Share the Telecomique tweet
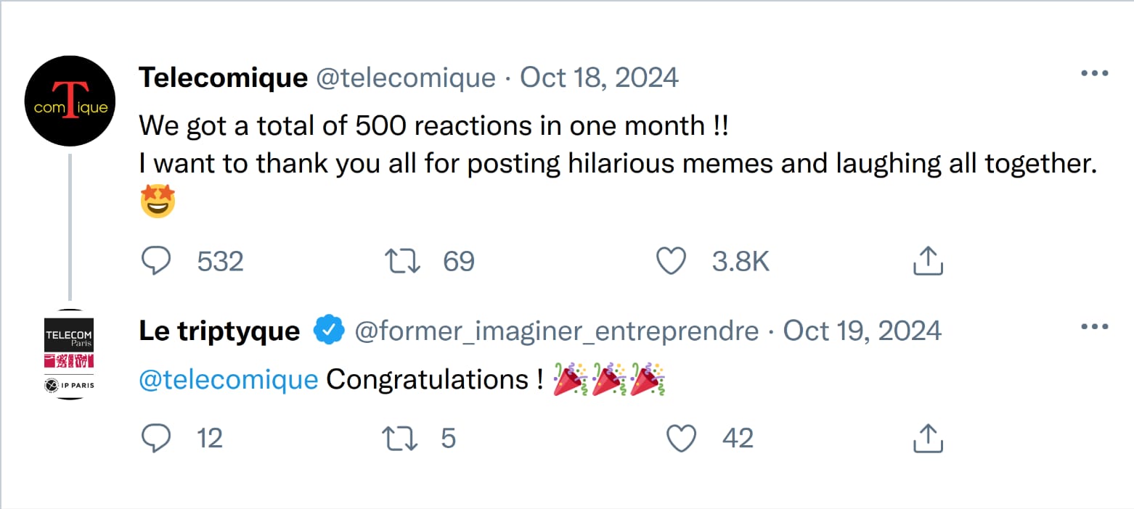1134x509 pixels. pyautogui.click(x=927, y=261)
